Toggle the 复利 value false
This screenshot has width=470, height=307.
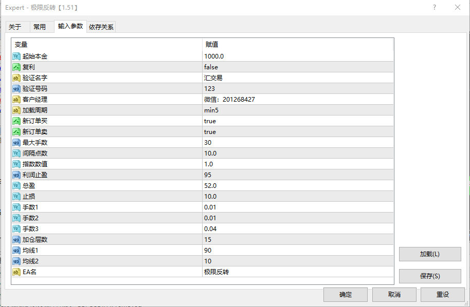tap(298, 67)
